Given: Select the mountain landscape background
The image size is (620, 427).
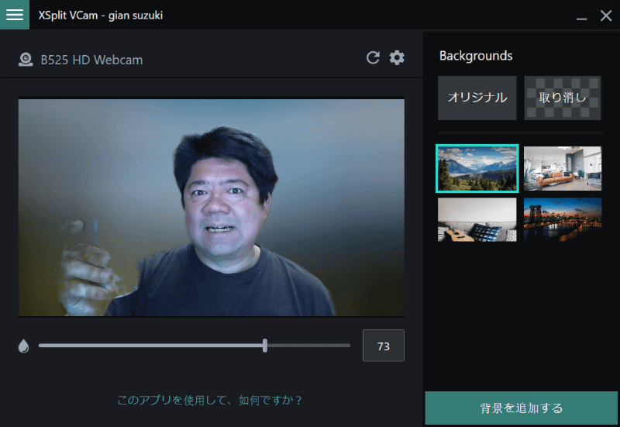Looking at the screenshot, I should pyautogui.click(x=477, y=168).
